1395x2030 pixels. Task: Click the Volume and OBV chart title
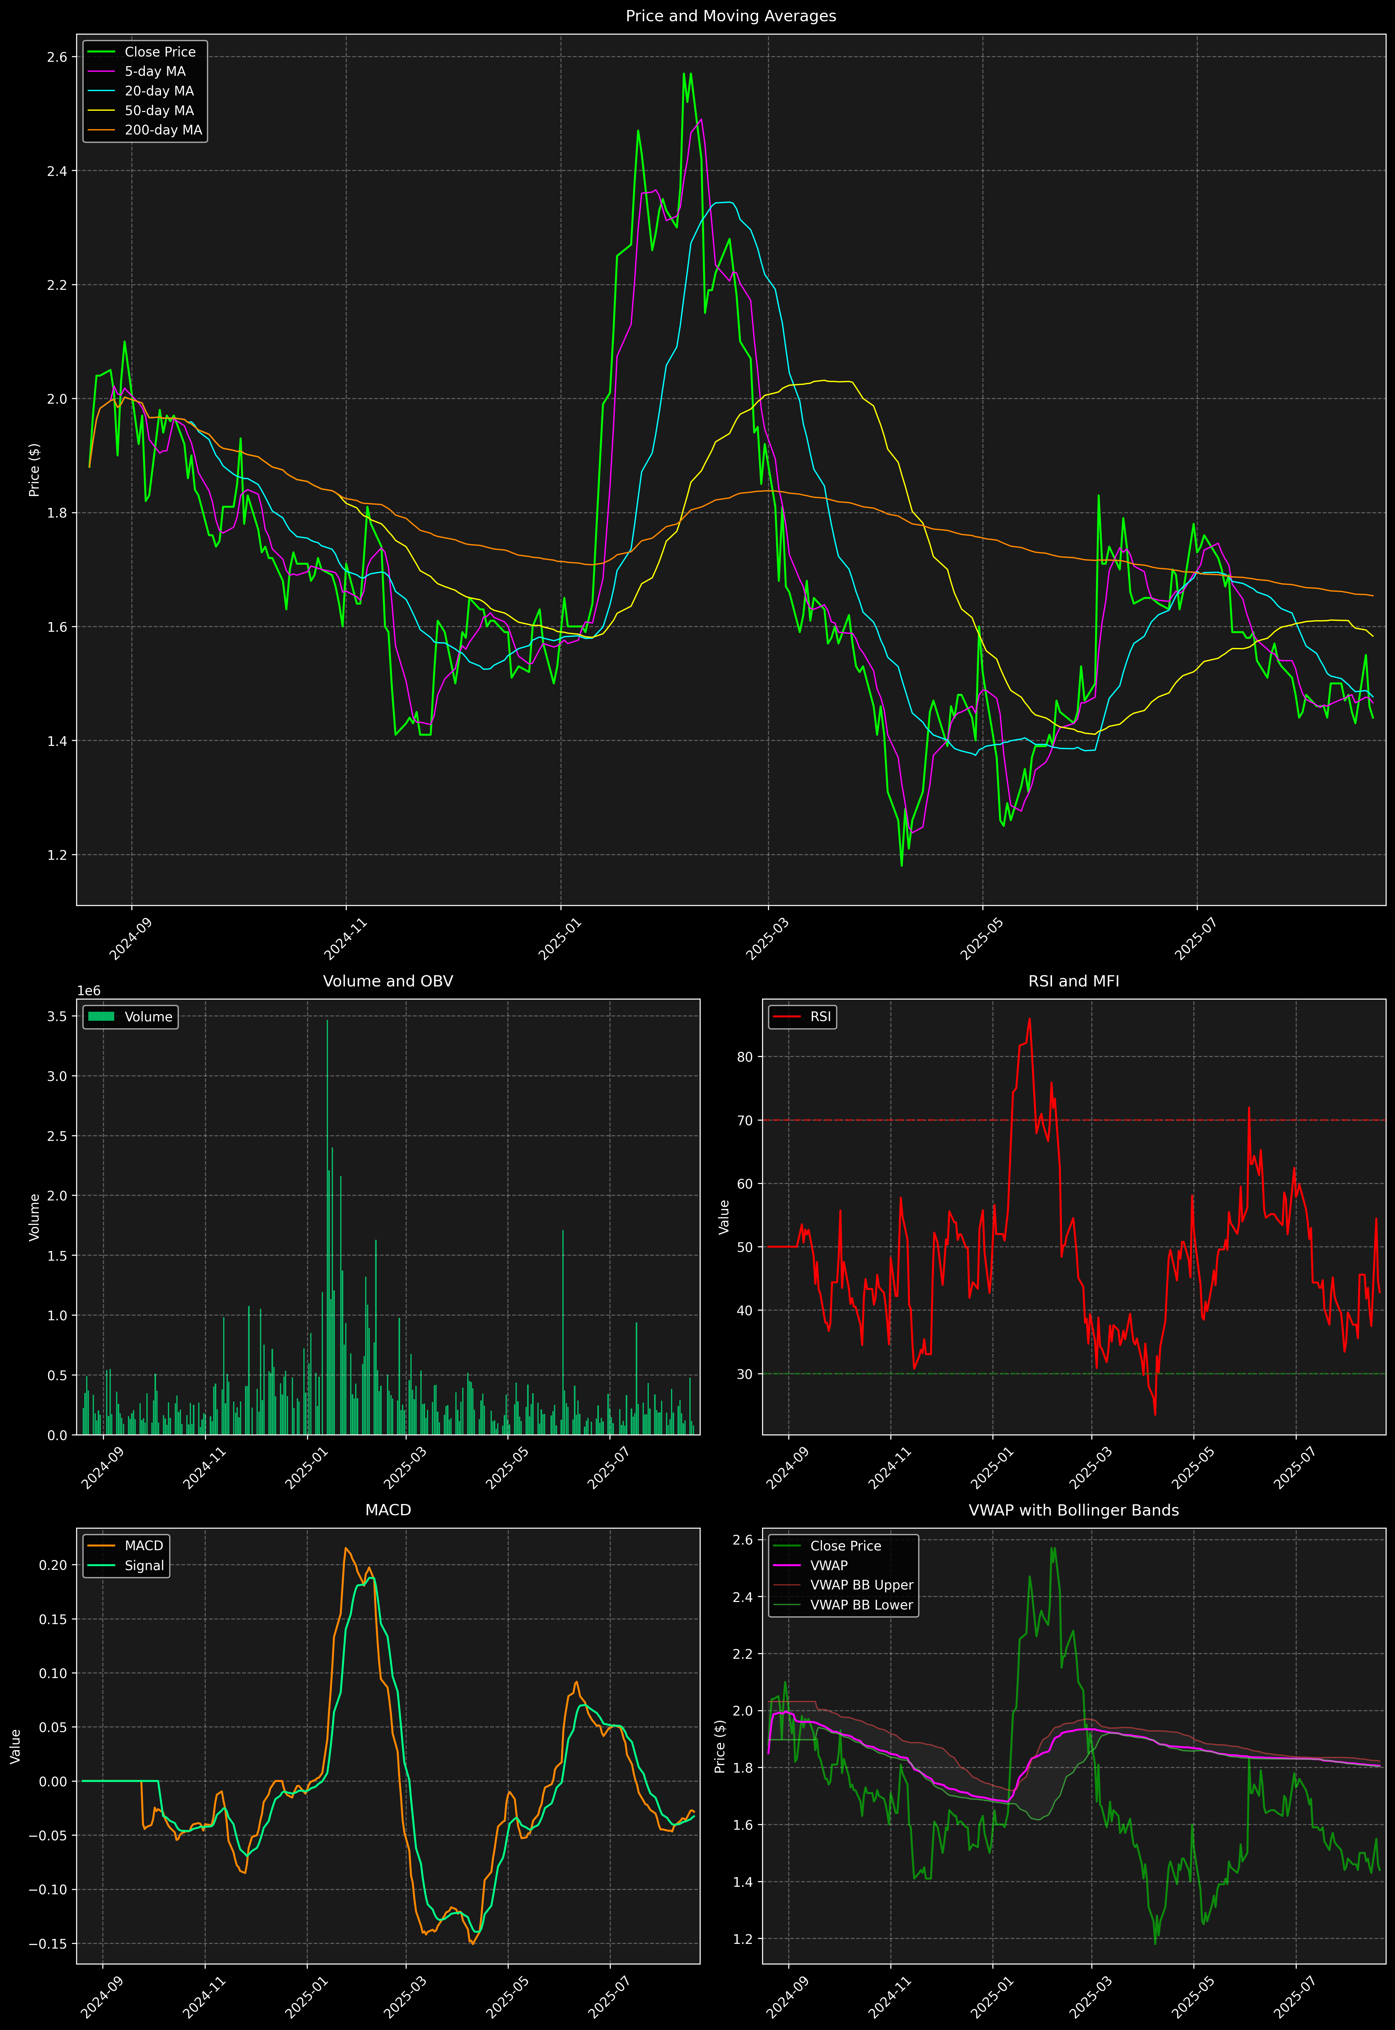[x=388, y=981]
